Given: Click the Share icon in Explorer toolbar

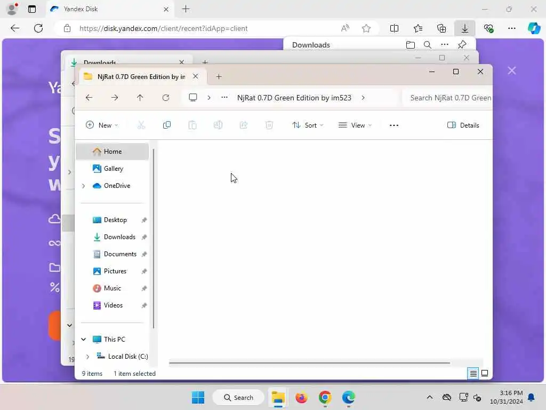Looking at the screenshot, I should [x=243, y=125].
